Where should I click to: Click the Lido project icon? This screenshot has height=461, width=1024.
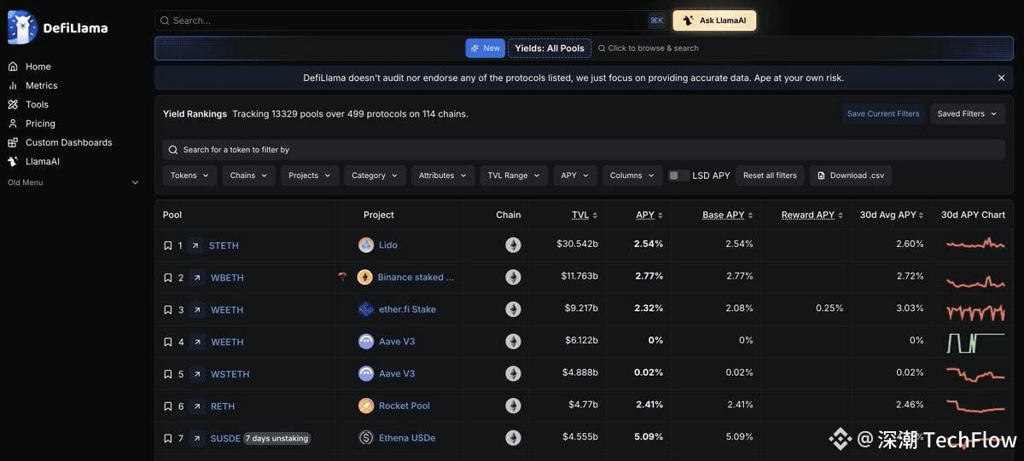[x=366, y=245]
